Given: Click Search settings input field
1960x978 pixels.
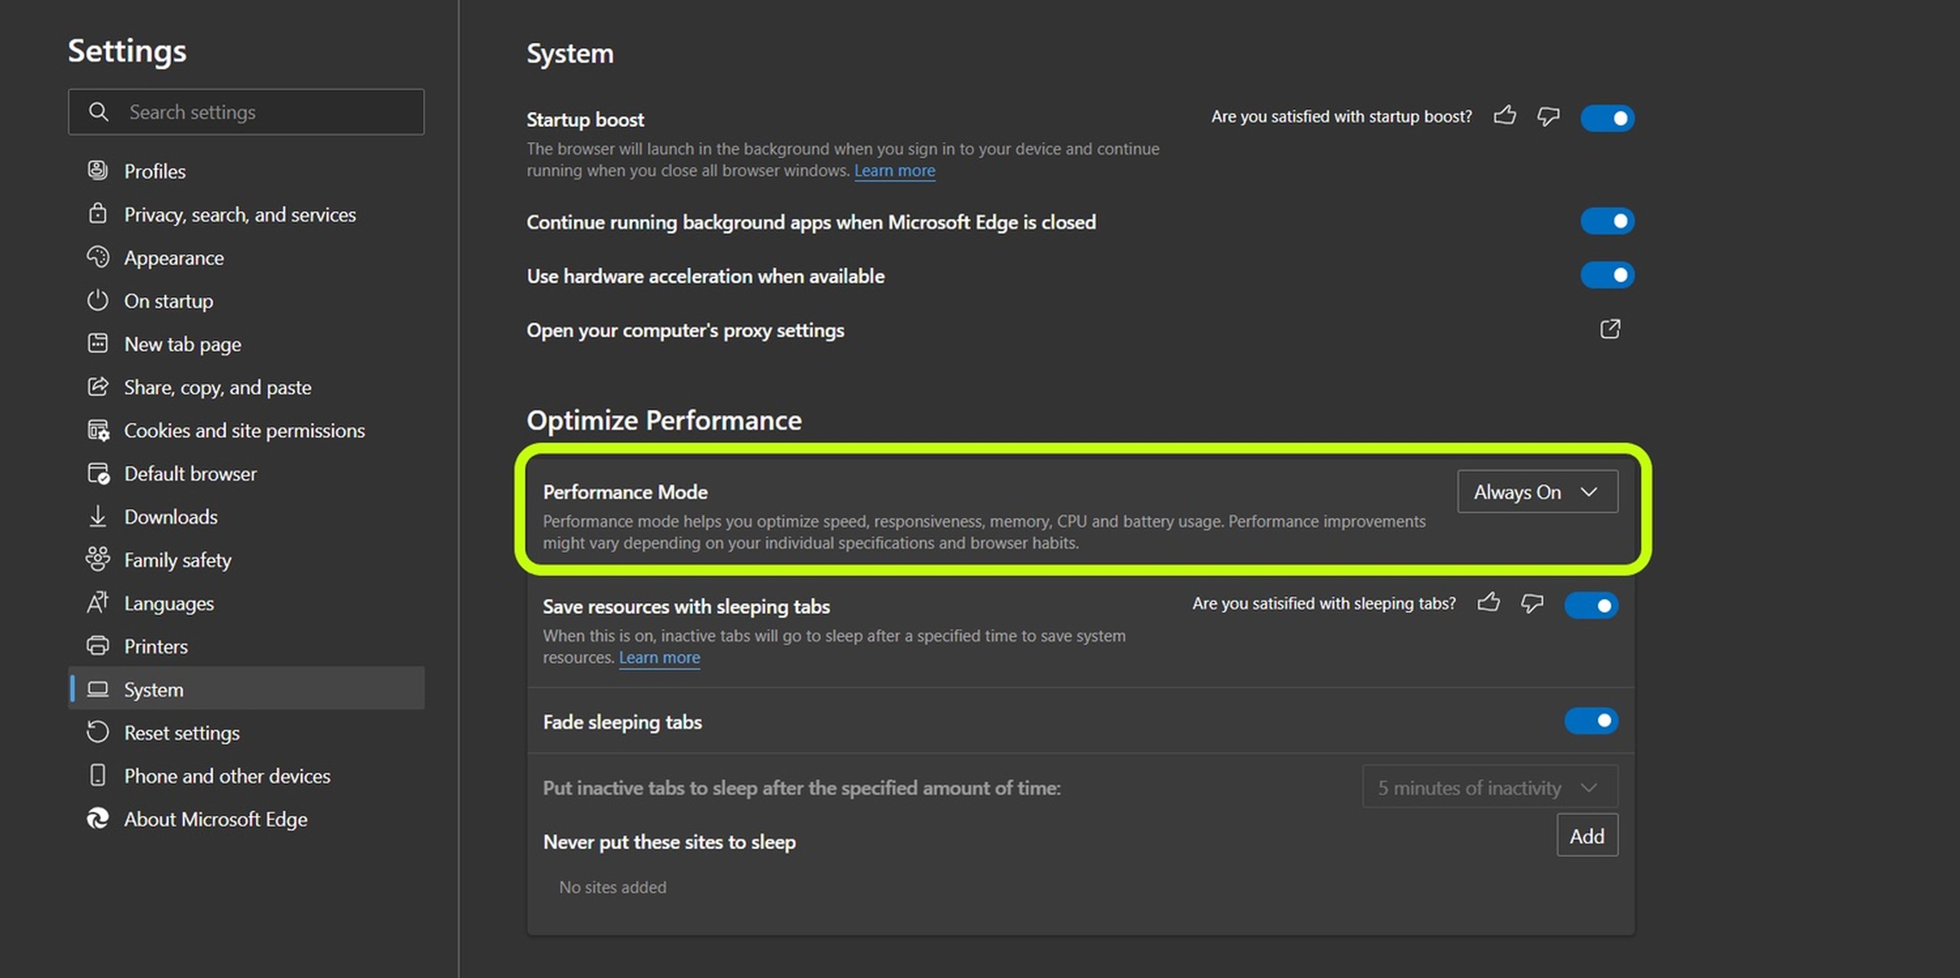Looking at the screenshot, I should pos(245,111).
